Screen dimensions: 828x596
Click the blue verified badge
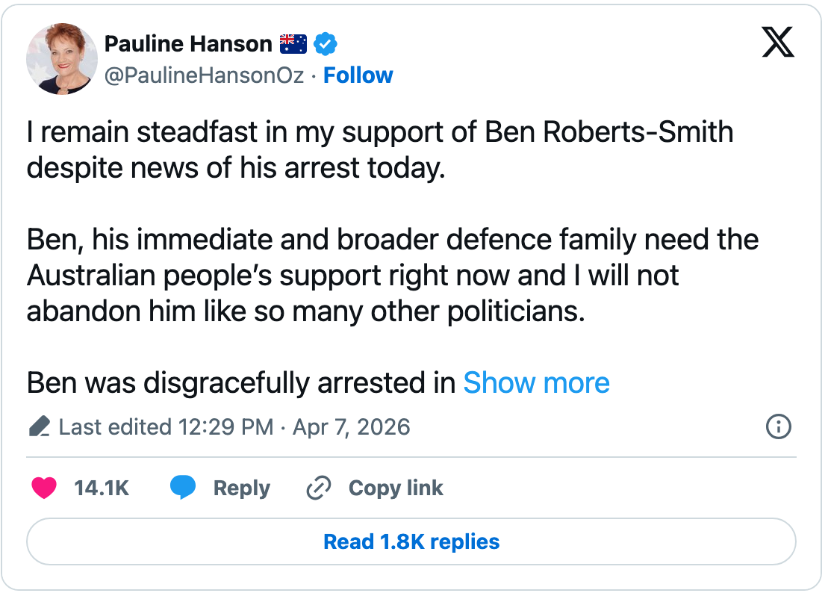pos(325,44)
